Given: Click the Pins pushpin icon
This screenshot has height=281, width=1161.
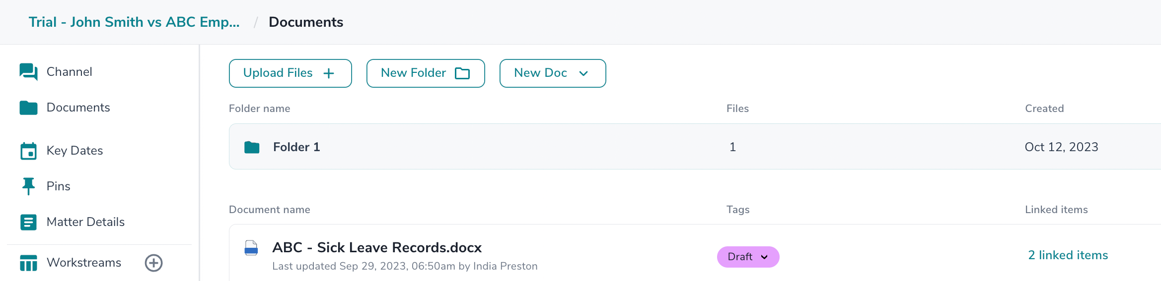Looking at the screenshot, I should coord(28,186).
